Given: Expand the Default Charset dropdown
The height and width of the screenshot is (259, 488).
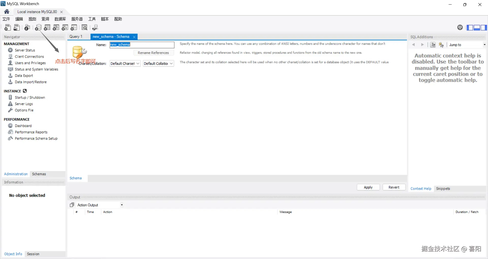Looking at the screenshot, I should (125, 63).
